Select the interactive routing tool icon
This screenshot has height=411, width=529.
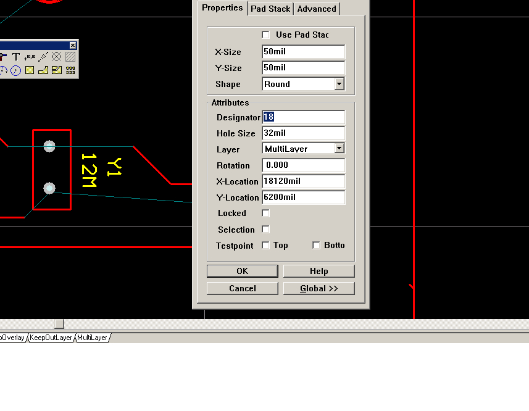pos(3,57)
